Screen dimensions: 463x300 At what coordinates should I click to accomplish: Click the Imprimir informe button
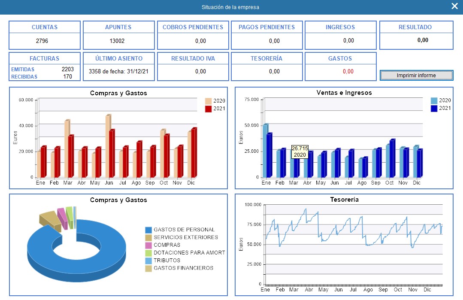[x=416, y=76]
